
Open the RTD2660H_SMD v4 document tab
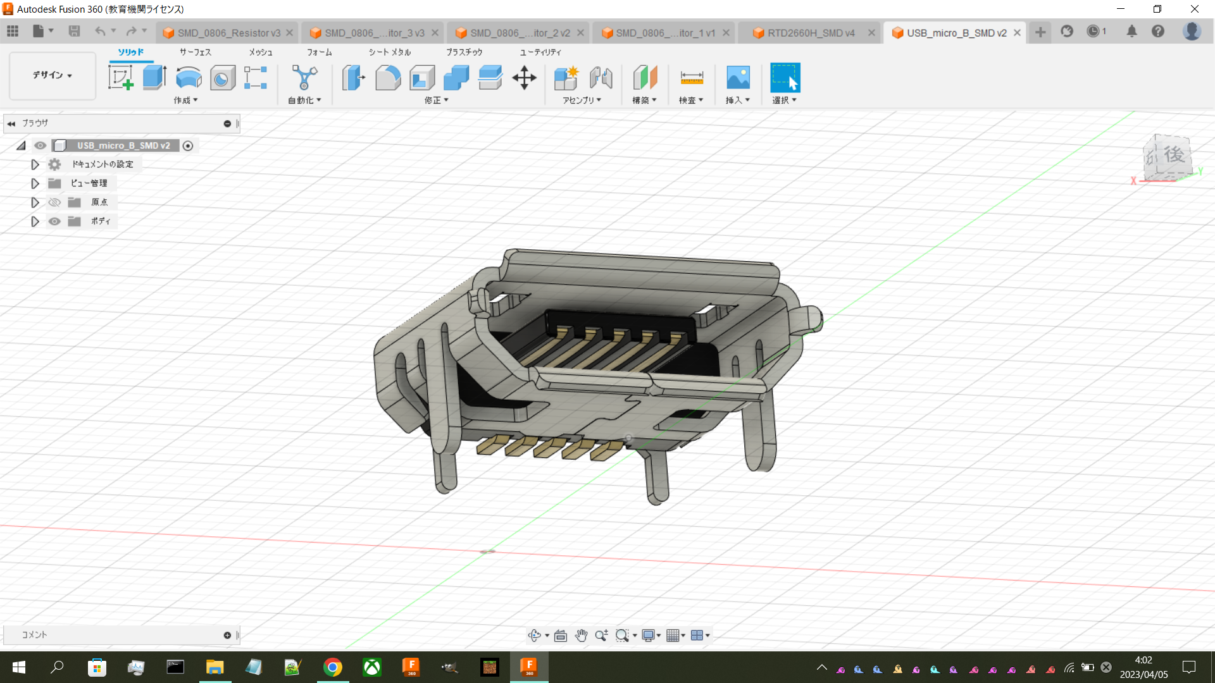pos(811,33)
